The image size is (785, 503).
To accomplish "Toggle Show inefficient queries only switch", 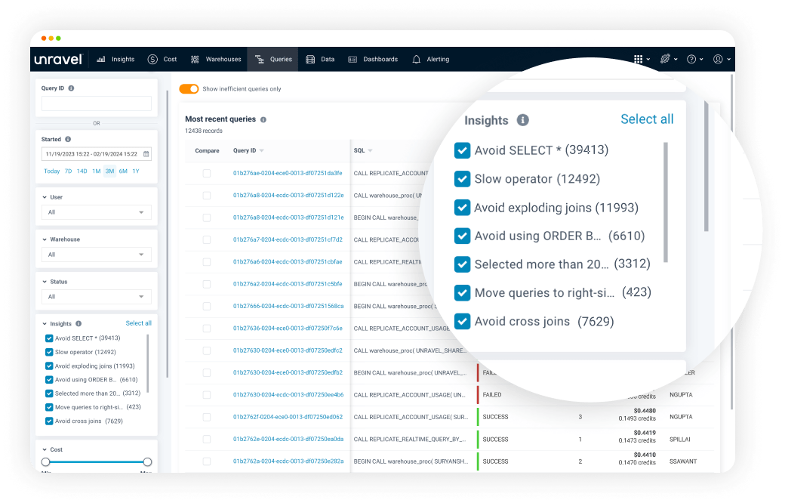I will (x=189, y=88).
